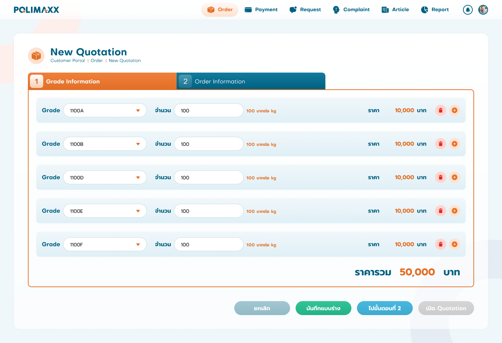502x343 pixels.
Task: Follow the Customer Portal breadcrumb link
Action: click(x=68, y=61)
